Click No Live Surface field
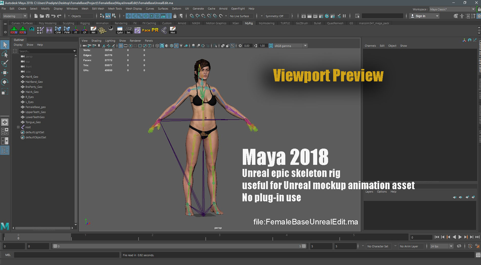 pos(241,16)
